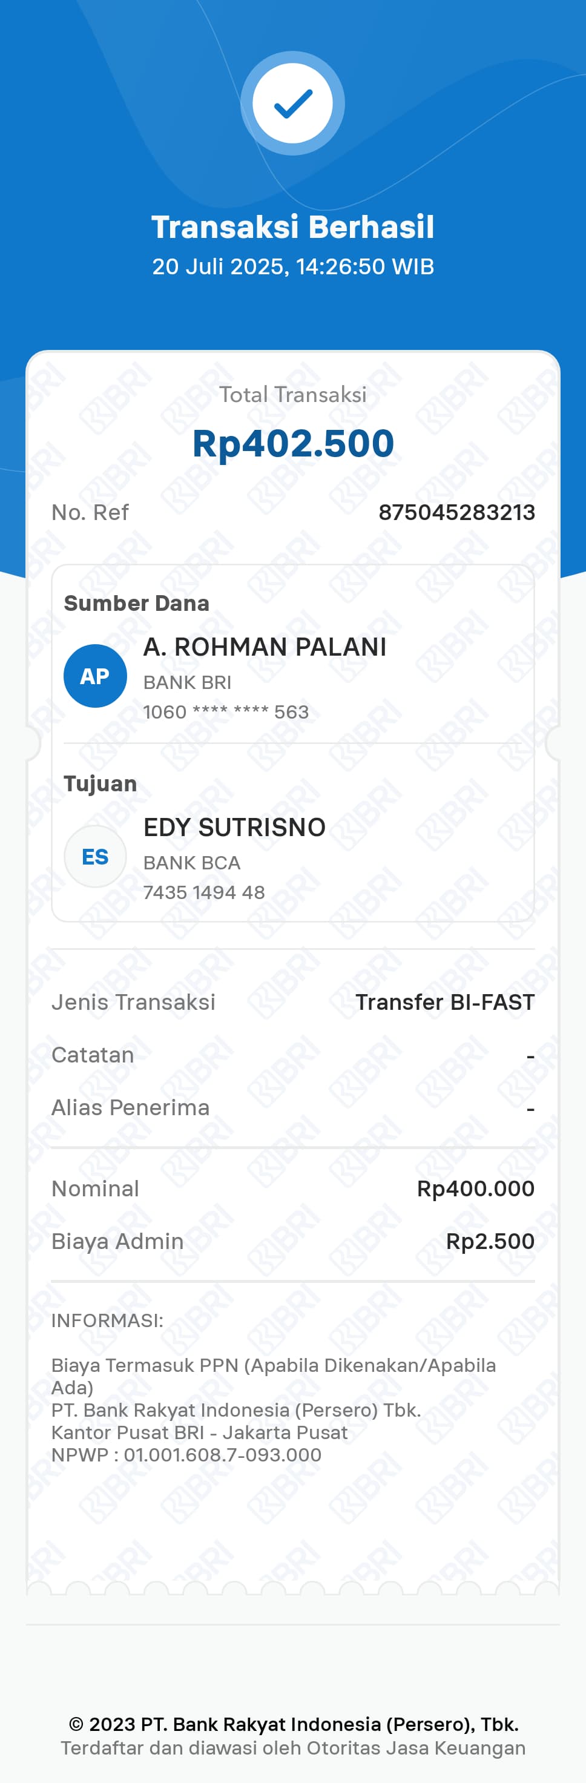The height and width of the screenshot is (1783, 586).
Task: Click the Transfer BI-FAST value
Action: [x=444, y=1001]
